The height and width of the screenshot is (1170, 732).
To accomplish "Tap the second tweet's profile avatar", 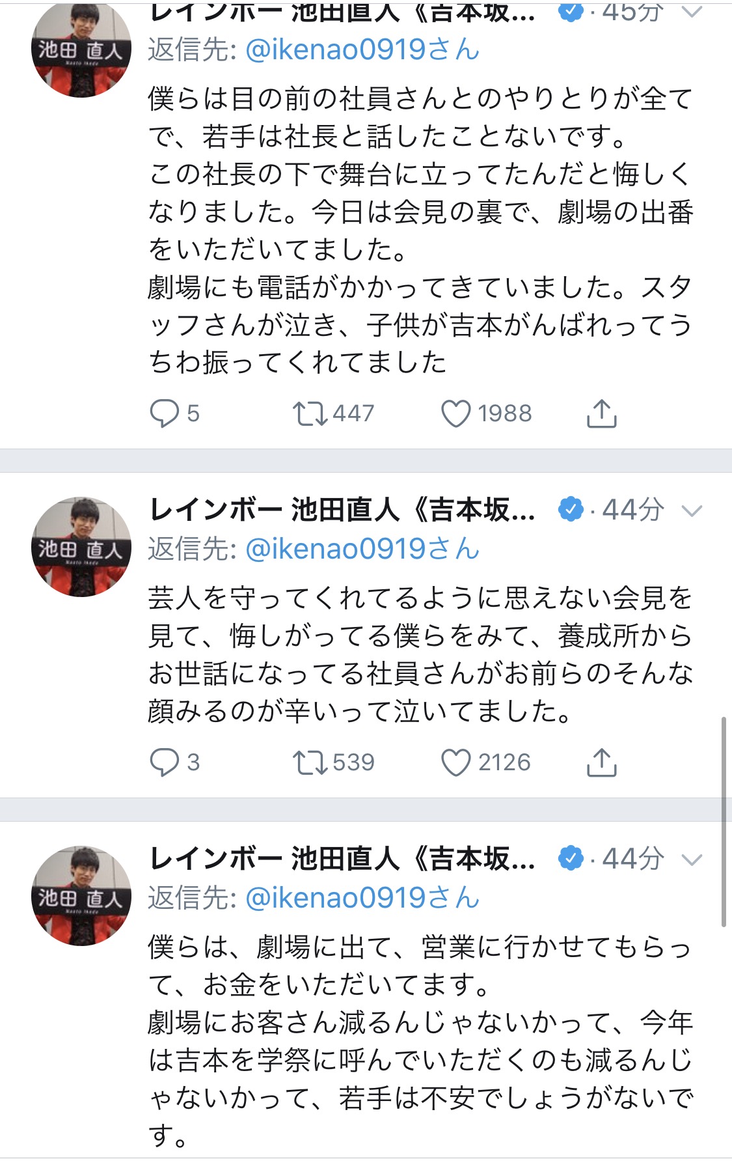I will [81, 547].
